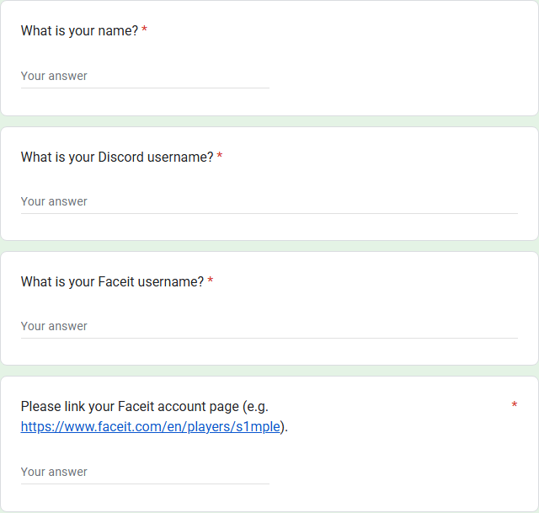Click the "What is your Faceit username?" label
The height and width of the screenshot is (513, 539).
point(112,282)
